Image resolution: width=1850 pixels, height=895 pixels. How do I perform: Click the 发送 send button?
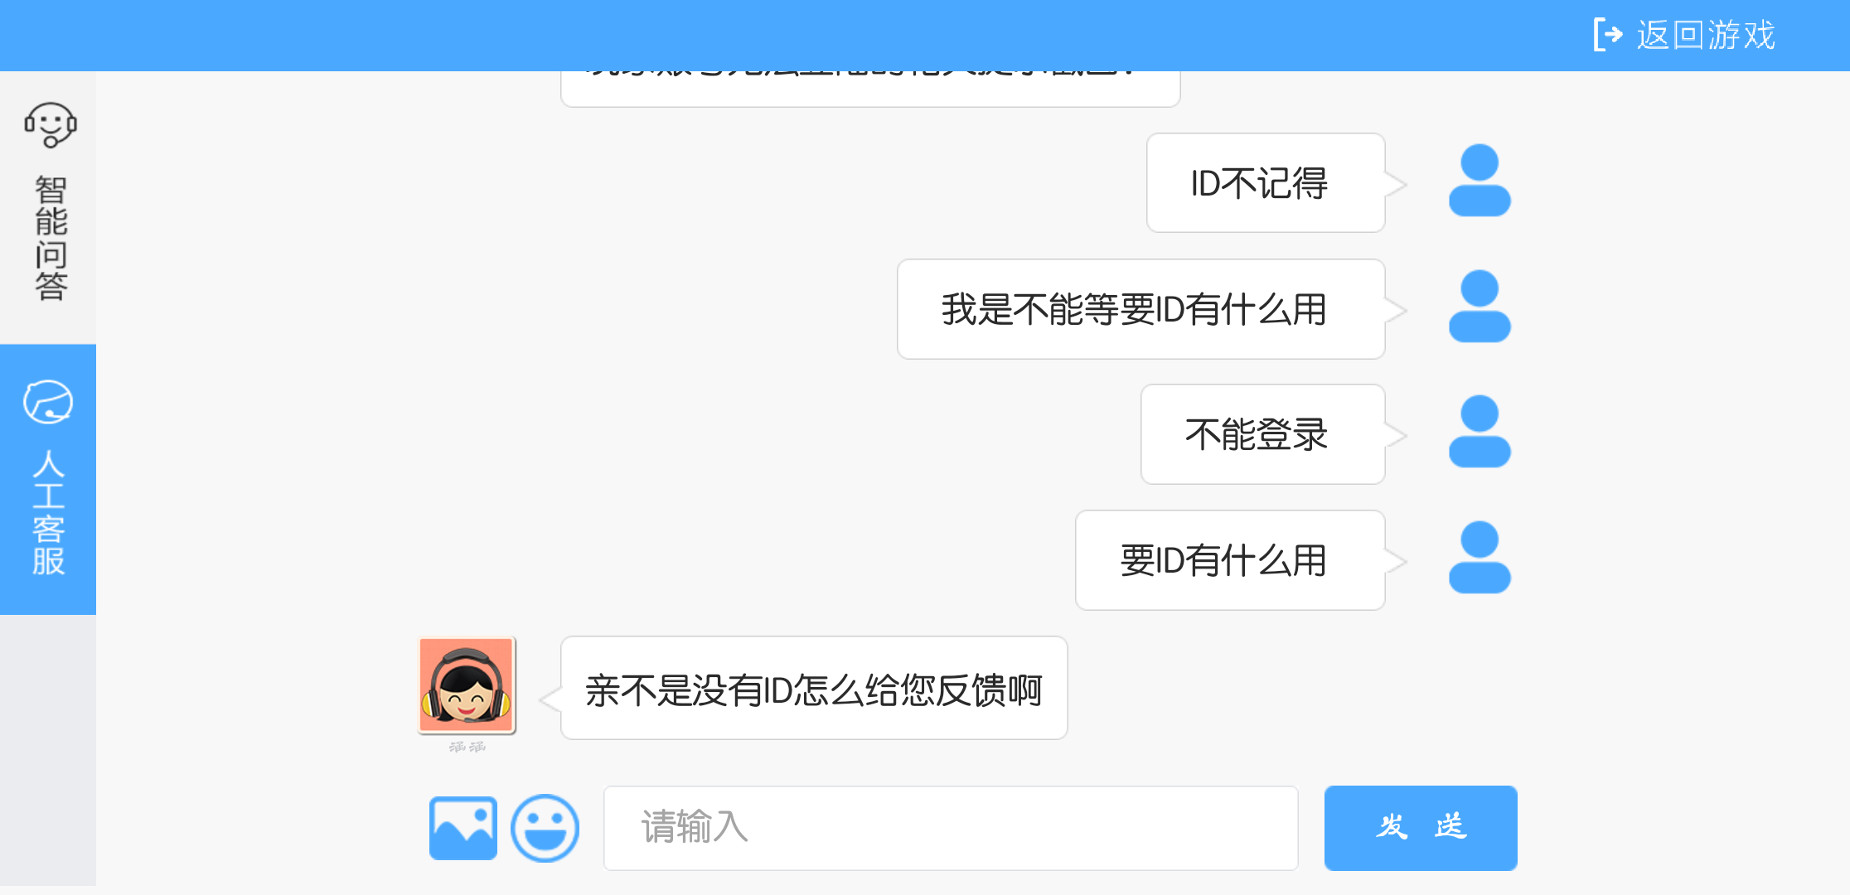coord(1421,828)
